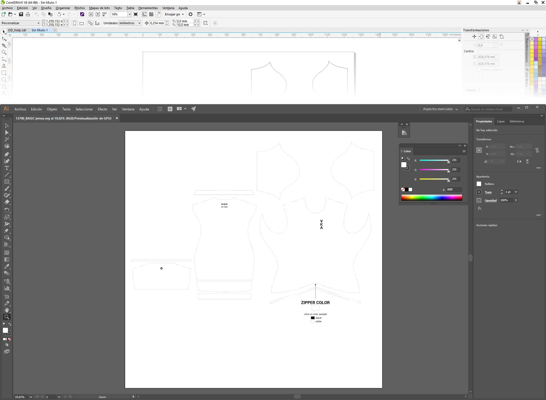Click the CorelDRAW Print icon
Screen dimensions: 546x400
tap(28, 14)
